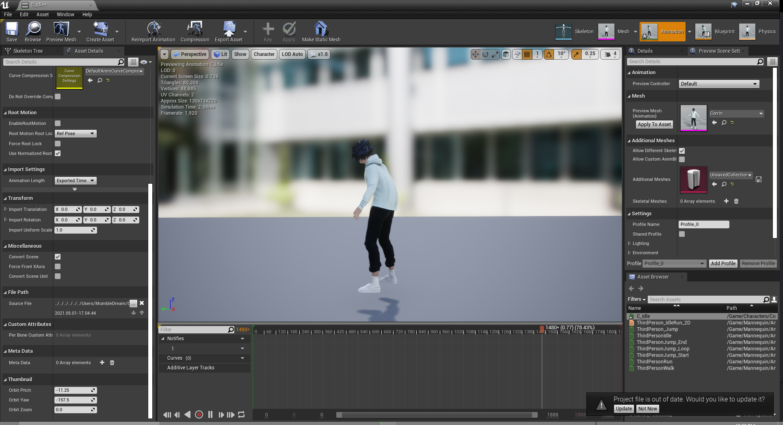This screenshot has width=783, height=425.
Task: Enable the EnableRootMotion checkbox
Action: [x=58, y=123]
